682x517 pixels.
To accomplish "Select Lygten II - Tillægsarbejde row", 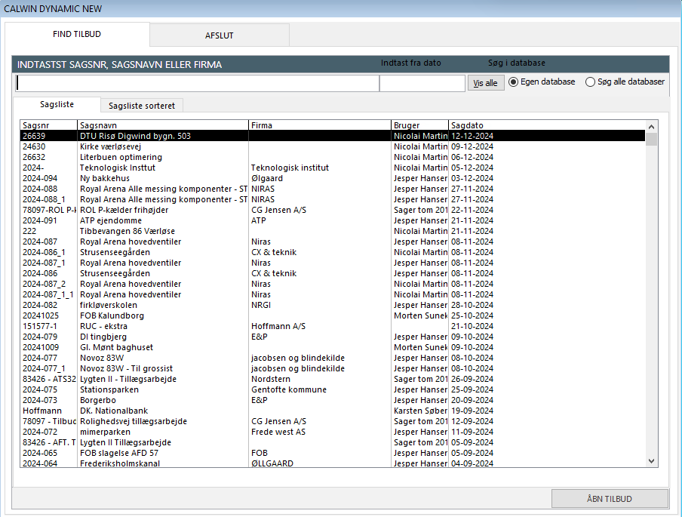I will click(333, 379).
